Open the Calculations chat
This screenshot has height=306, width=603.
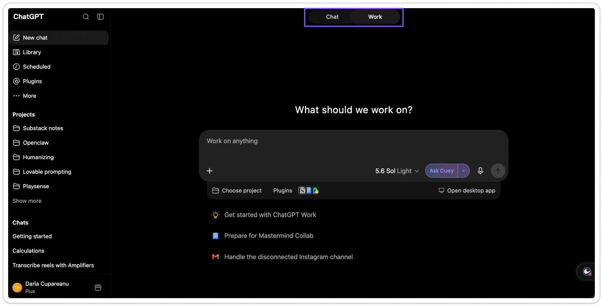(x=59, y=251)
